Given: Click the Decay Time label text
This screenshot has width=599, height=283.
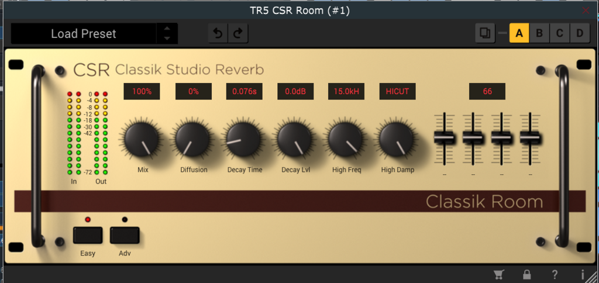Looking at the screenshot, I should [245, 170].
